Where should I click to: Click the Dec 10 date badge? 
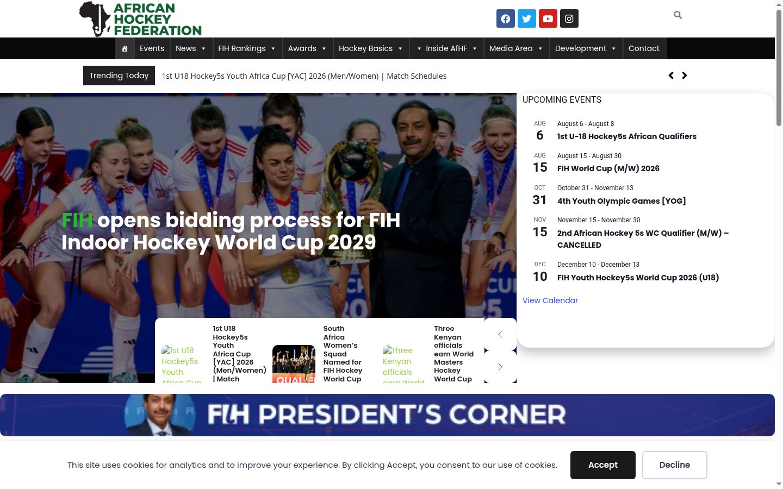[x=540, y=272]
